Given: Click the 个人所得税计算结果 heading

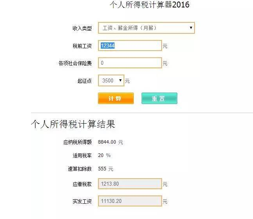Looking at the screenshot, I should point(73,124).
